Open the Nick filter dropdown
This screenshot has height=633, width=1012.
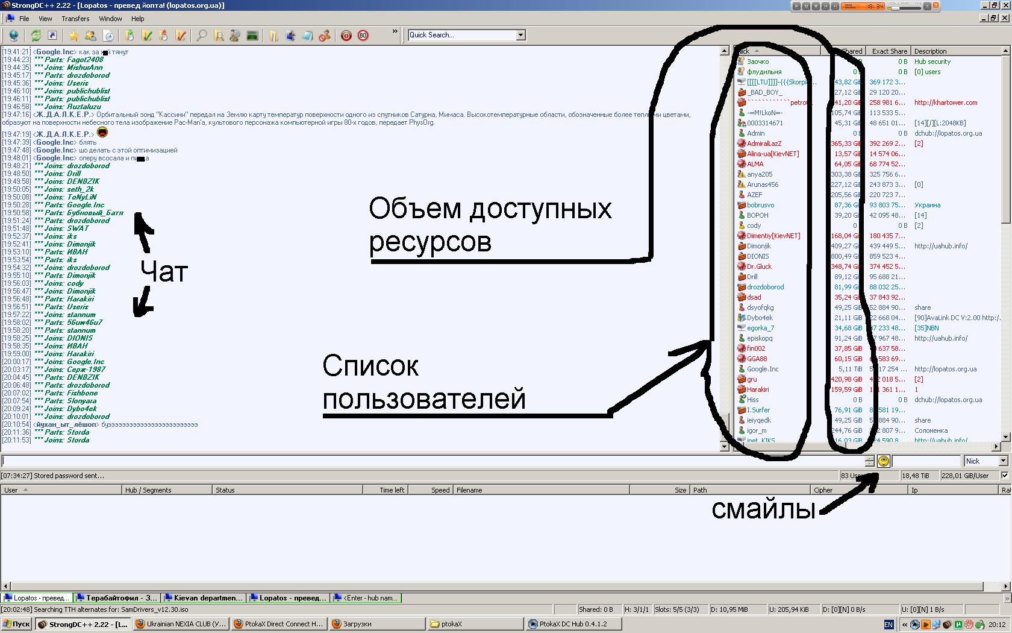pyautogui.click(x=1003, y=461)
